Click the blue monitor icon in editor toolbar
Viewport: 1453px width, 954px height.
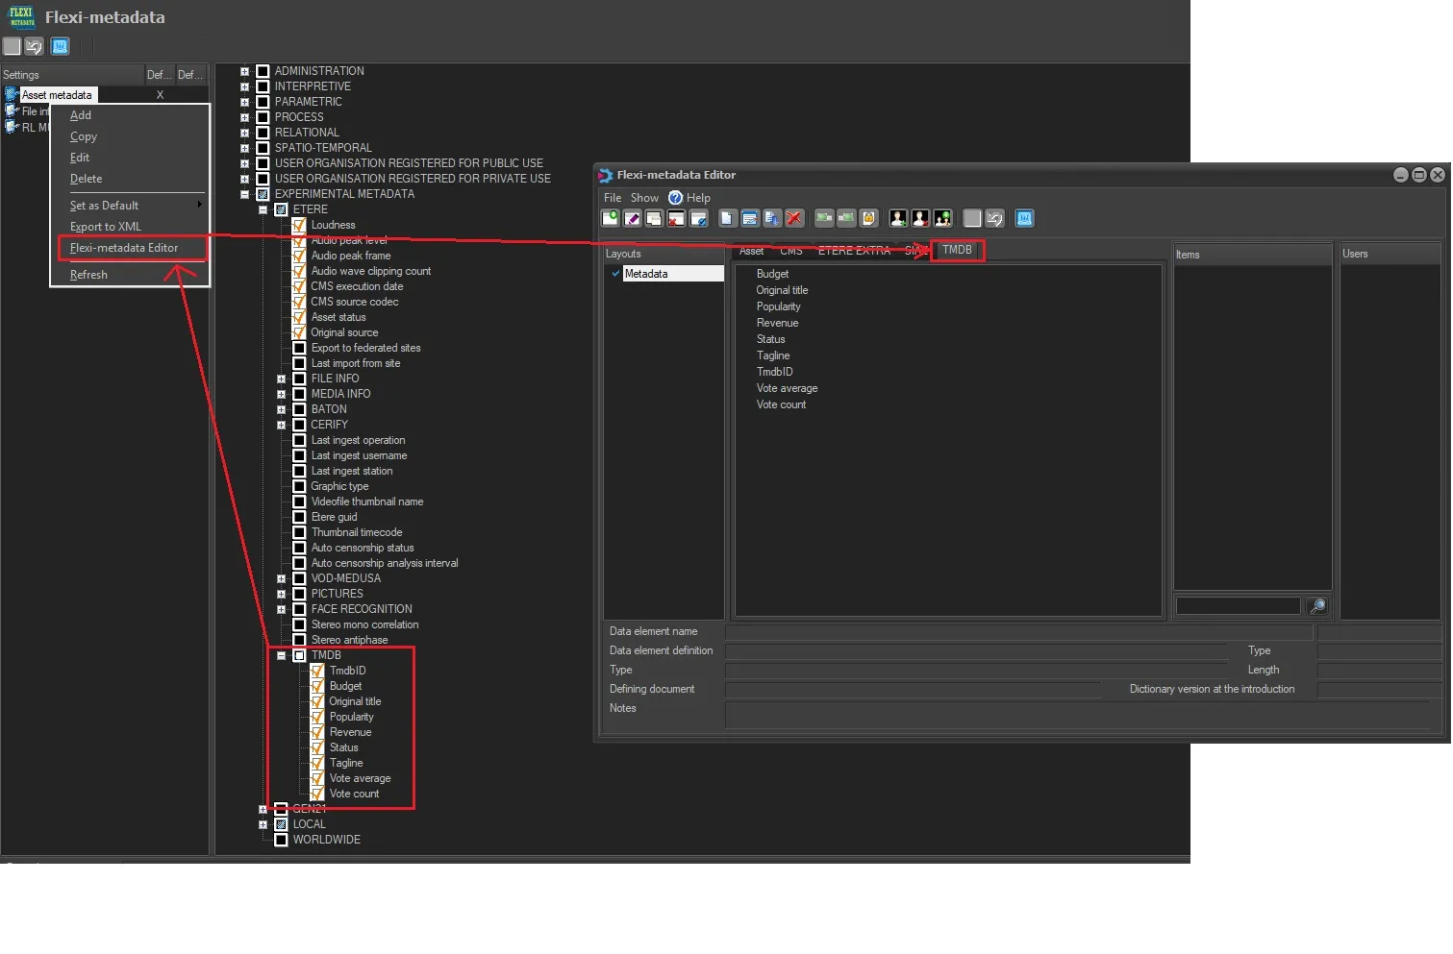tap(1024, 218)
